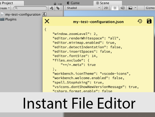Click the "spell.StopAsking" line
Image resolution: width=155 pixels, height=117 pixels.
(78, 82)
